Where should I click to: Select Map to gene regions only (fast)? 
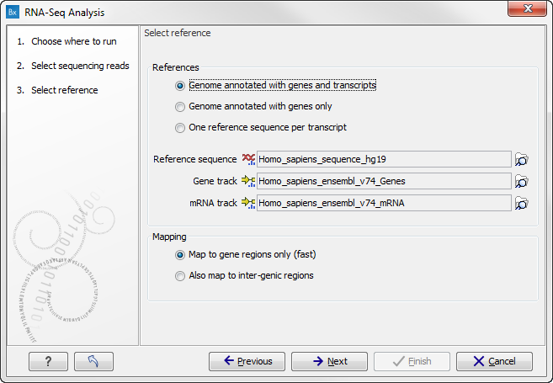pyautogui.click(x=246, y=254)
